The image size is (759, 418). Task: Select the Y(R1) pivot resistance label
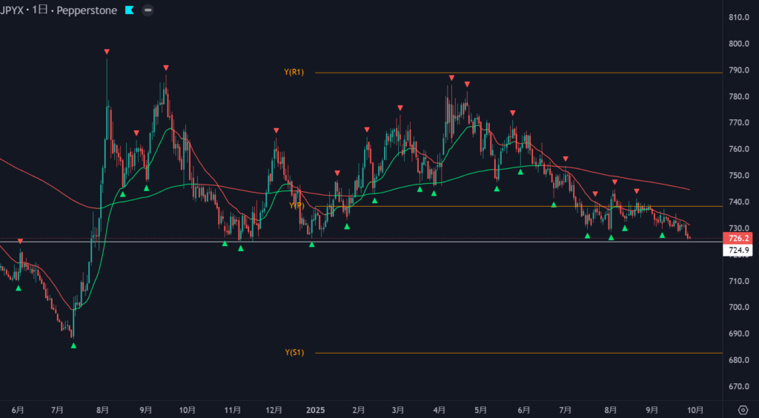click(x=294, y=73)
